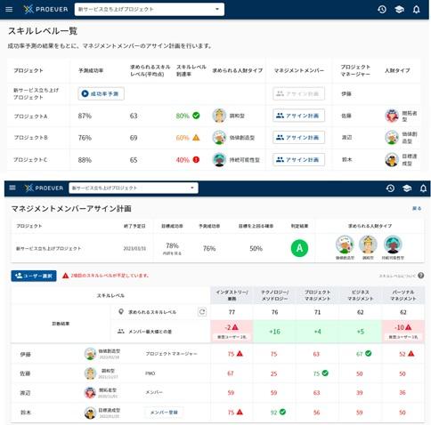Open notifications bell in top header

tap(417, 10)
